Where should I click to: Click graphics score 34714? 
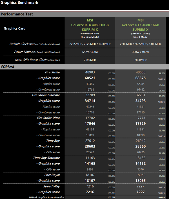point(90,101)
